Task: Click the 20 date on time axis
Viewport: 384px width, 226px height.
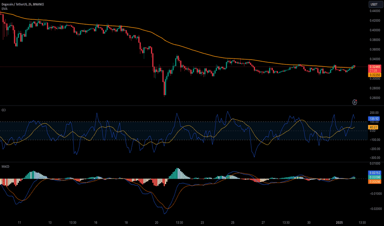Action: (157, 223)
